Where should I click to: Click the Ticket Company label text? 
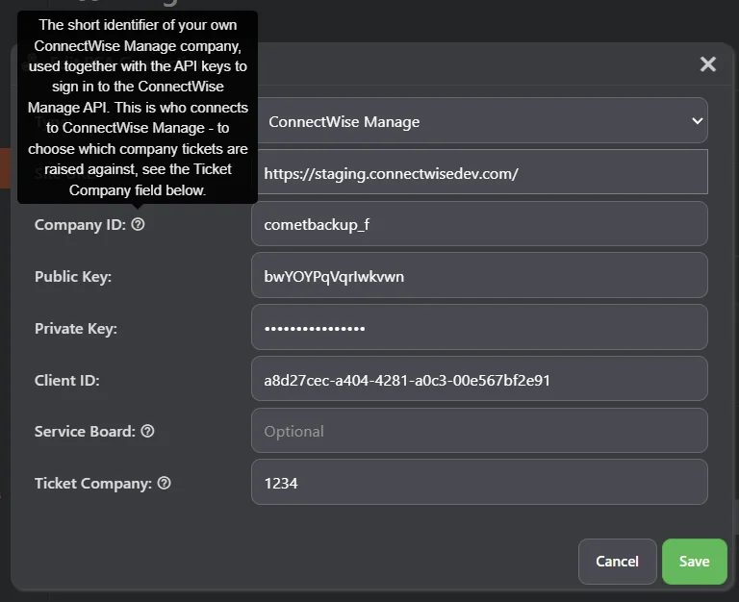click(93, 484)
